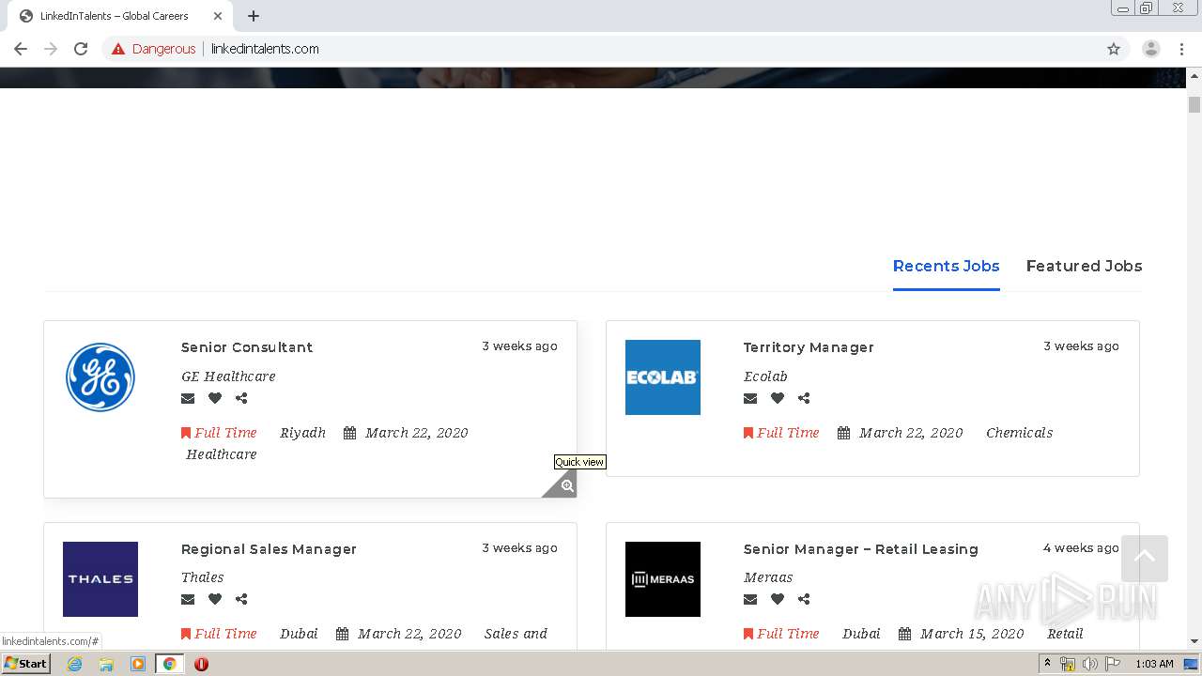Open the Chrome profile avatar
This screenshot has height=676, width=1202.
click(x=1151, y=49)
